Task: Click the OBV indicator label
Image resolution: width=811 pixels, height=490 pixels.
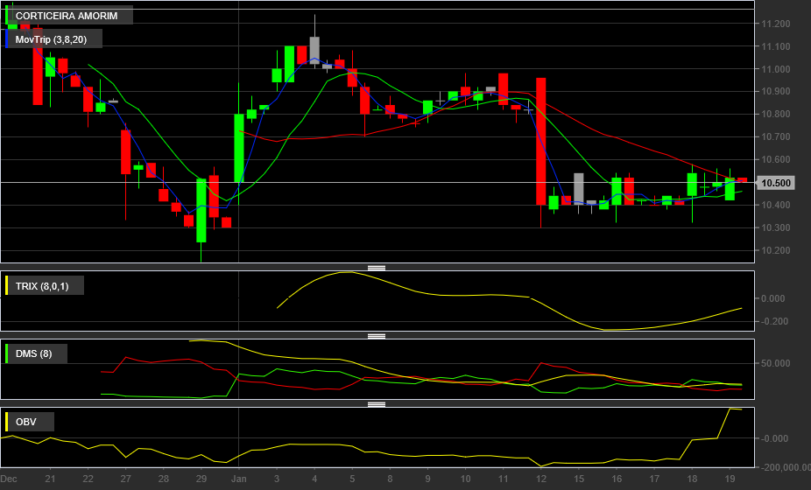Action: click(29, 422)
